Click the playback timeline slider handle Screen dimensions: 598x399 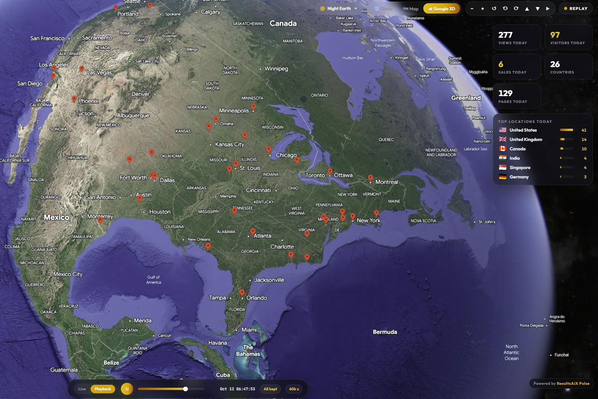click(x=185, y=389)
